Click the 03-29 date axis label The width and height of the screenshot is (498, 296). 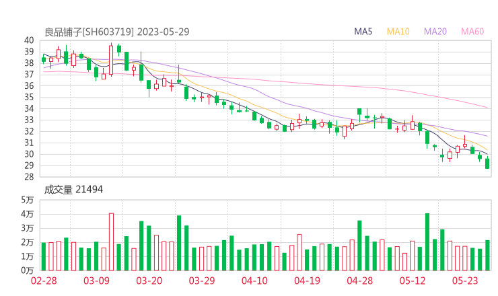pos(202,281)
